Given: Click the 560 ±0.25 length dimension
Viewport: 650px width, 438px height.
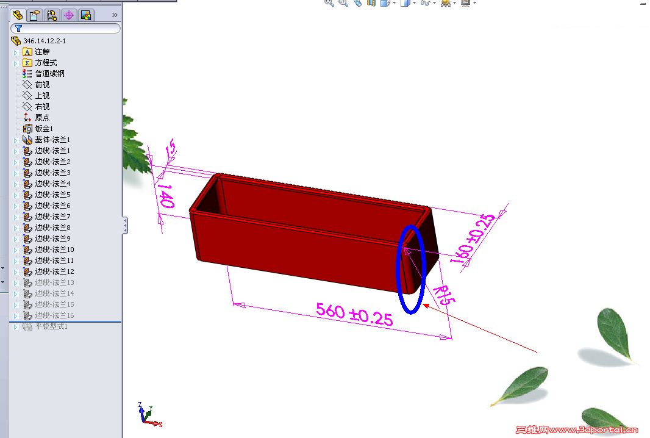Looking at the screenshot, I should pos(354,315).
